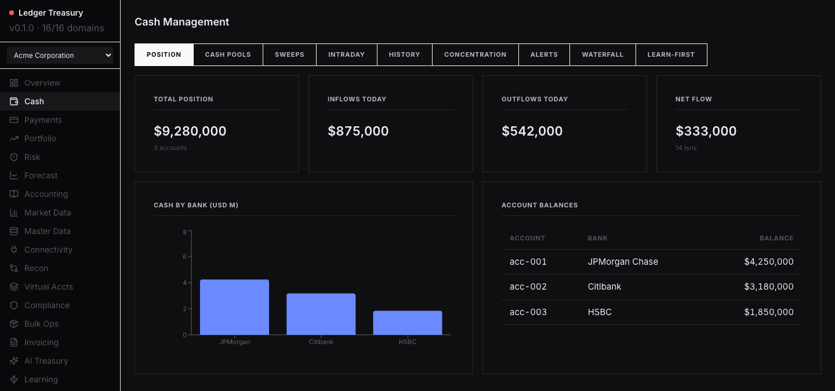Click the "3 accounts" caption

pos(170,148)
